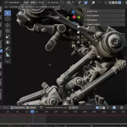Image resolution: width=127 pixels, height=127 pixels.
Task: Select the Select Box tool
Action: pos(8,13)
